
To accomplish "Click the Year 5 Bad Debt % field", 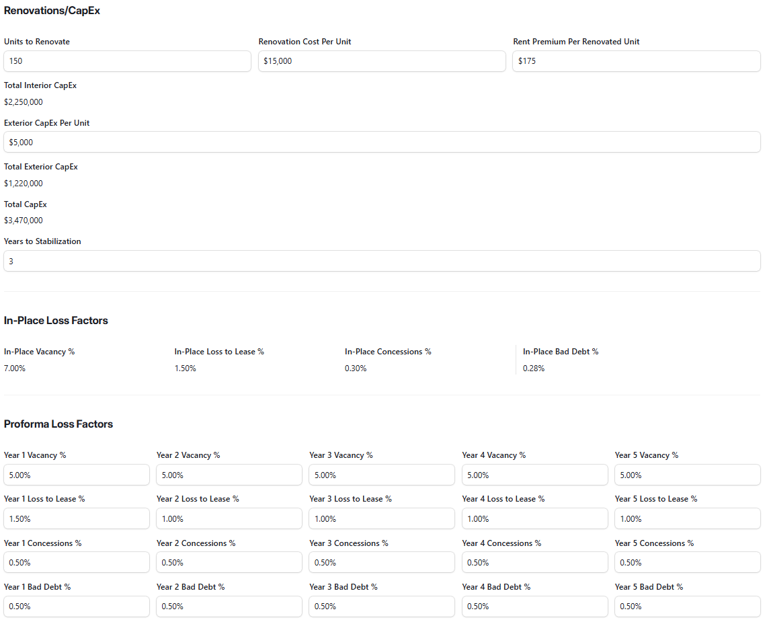I will (x=687, y=606).
